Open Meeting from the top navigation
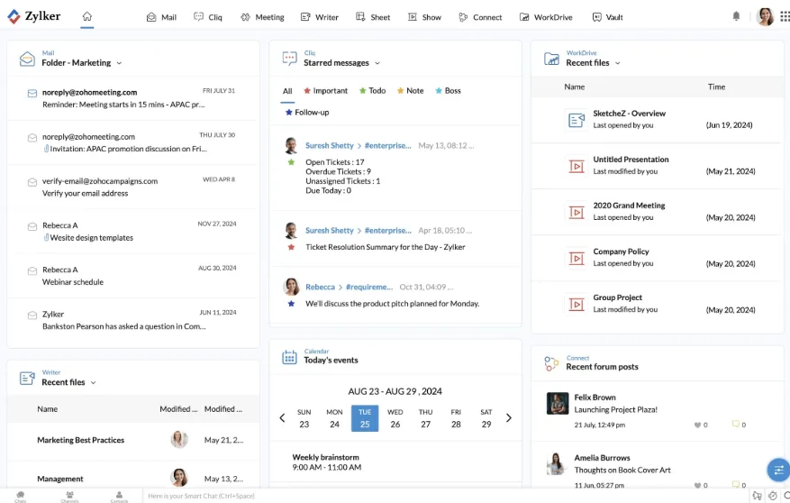Viewport: 790px width, 503px height. (262, 17)
